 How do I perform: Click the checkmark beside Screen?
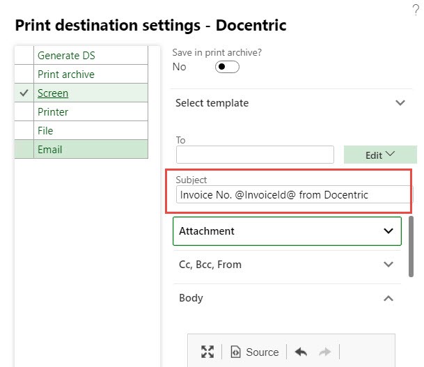(24, 93)
